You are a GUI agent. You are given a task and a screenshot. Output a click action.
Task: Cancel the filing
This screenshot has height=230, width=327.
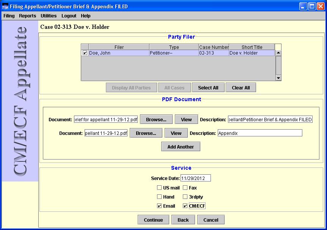[x=211, y=220]
